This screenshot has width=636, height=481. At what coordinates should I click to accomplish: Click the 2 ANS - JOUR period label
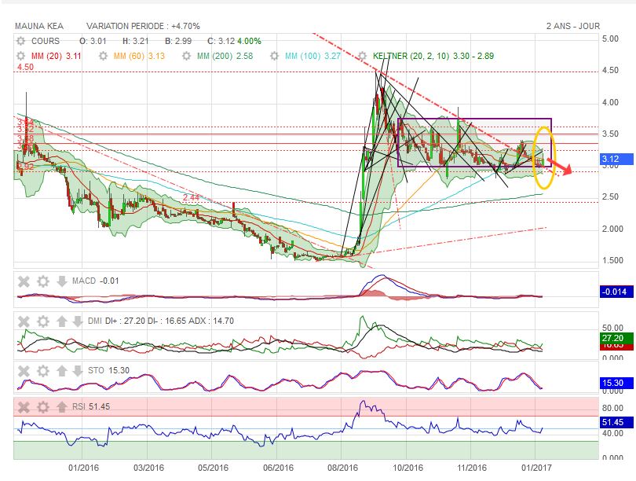point(573,26)
